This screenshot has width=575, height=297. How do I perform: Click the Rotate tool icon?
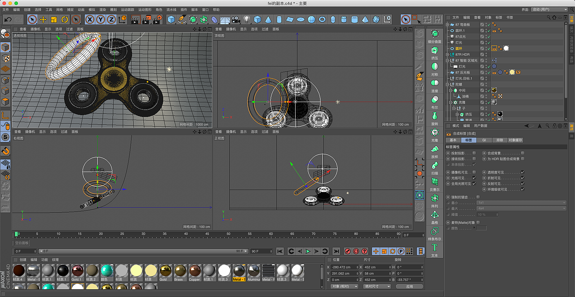(65, 19)
